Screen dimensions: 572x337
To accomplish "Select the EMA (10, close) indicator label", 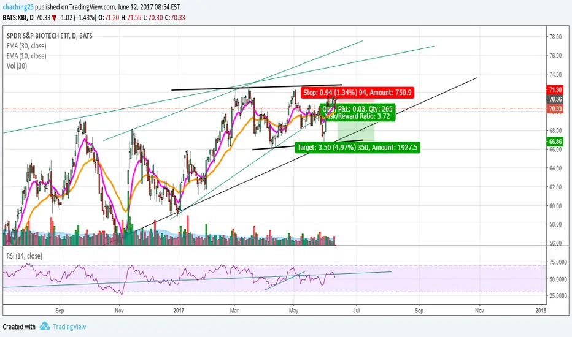I will (26, 56).
